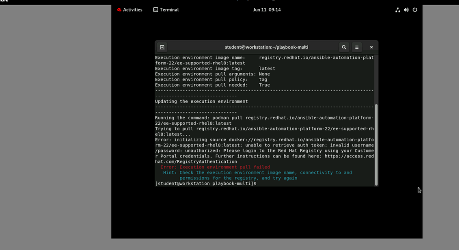Viewport: 459px width, 250px height.
Task: Click 'Updating the execution environment' line
Action: [201, 101]
